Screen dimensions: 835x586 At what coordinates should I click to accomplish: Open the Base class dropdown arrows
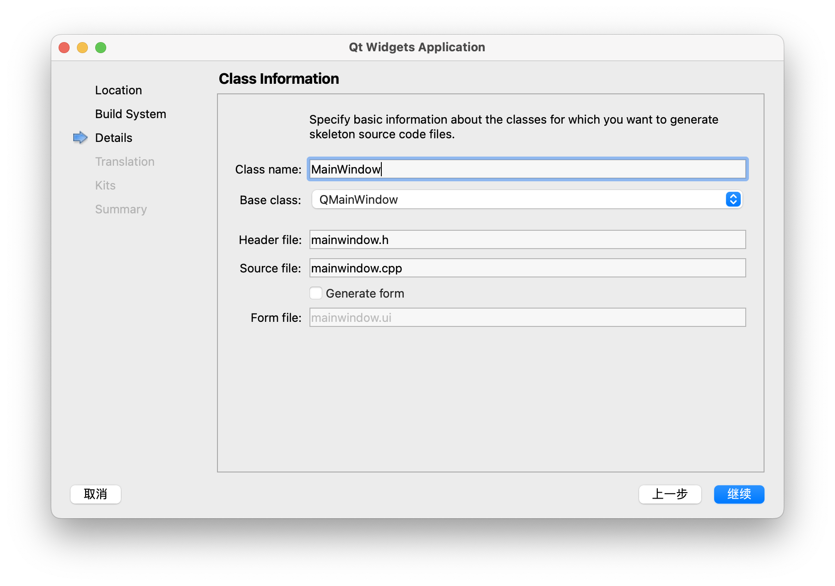[733, 200]
